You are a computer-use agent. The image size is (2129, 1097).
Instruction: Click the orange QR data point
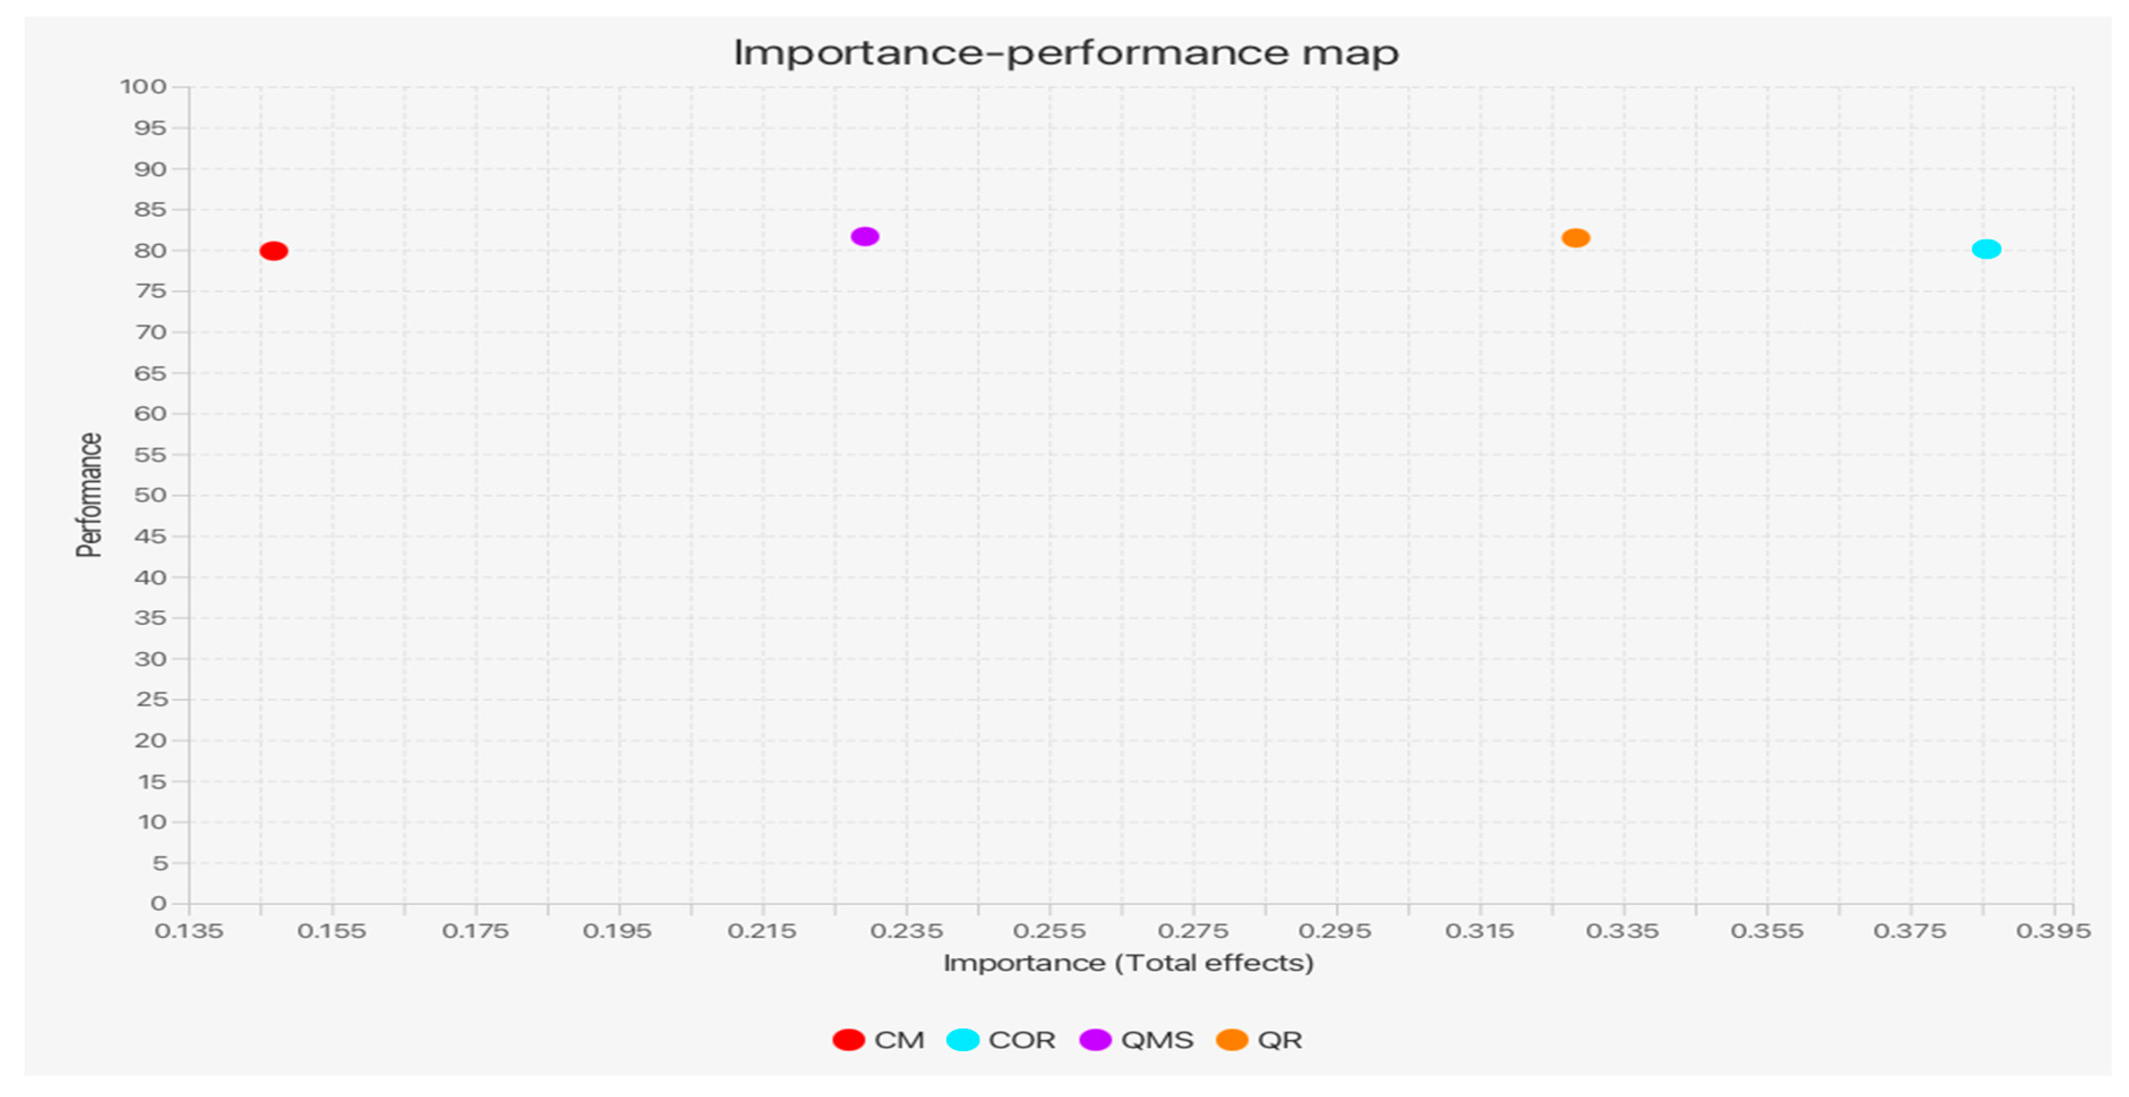click(x=1575, y=238)
